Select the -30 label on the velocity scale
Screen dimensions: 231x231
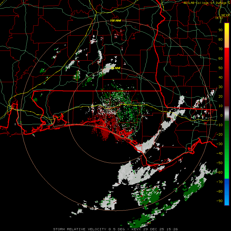[x=219, y=144]
